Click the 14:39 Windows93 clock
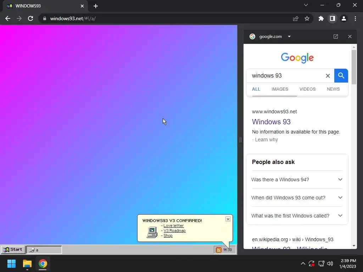This screenshot has width=363, height=272. pos(227,250)
